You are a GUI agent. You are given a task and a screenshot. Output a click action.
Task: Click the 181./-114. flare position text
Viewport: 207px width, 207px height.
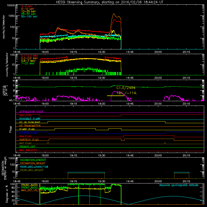(x=127, y=93)
